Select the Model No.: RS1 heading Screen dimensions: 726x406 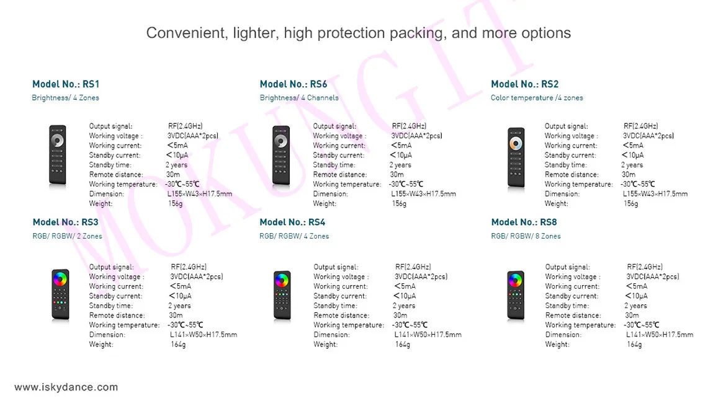click(66, 84)
